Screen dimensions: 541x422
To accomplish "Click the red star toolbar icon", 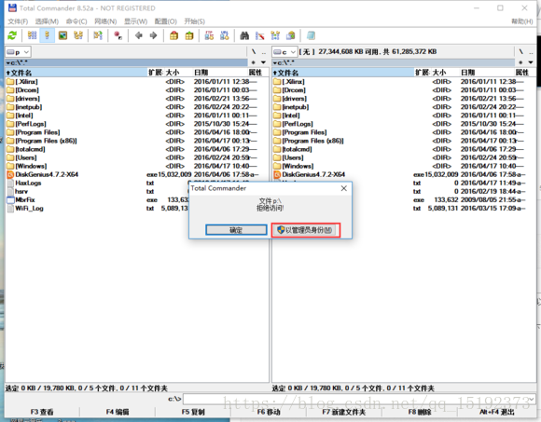I will (x=118, y=35).
